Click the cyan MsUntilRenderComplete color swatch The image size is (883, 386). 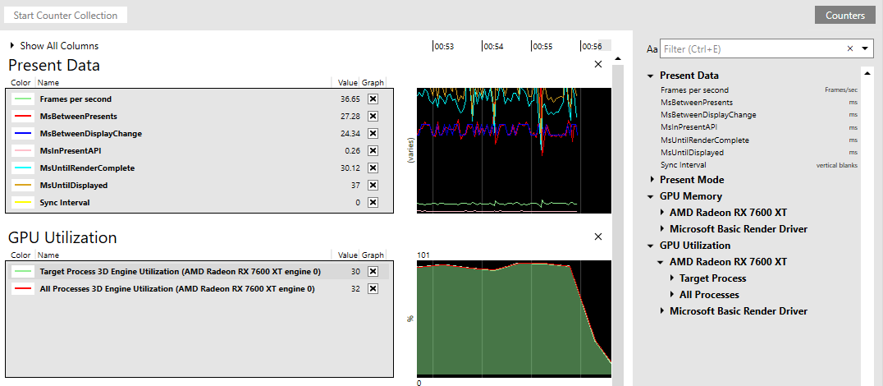(x=23, y=168)
